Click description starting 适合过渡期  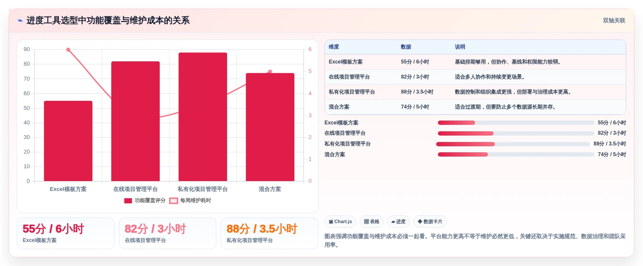pos(506,107)
